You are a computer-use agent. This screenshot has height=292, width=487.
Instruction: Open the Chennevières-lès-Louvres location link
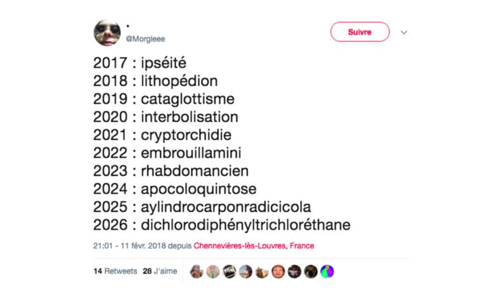[254, 246]
